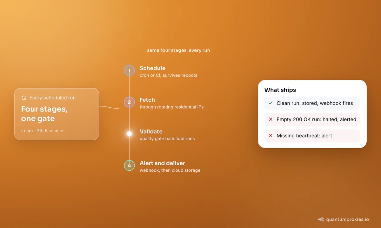The height and width of the screenshot is (228, 381).
Task: Select "cron or CI, survives reboots" text
Action: tap(168, 75)
